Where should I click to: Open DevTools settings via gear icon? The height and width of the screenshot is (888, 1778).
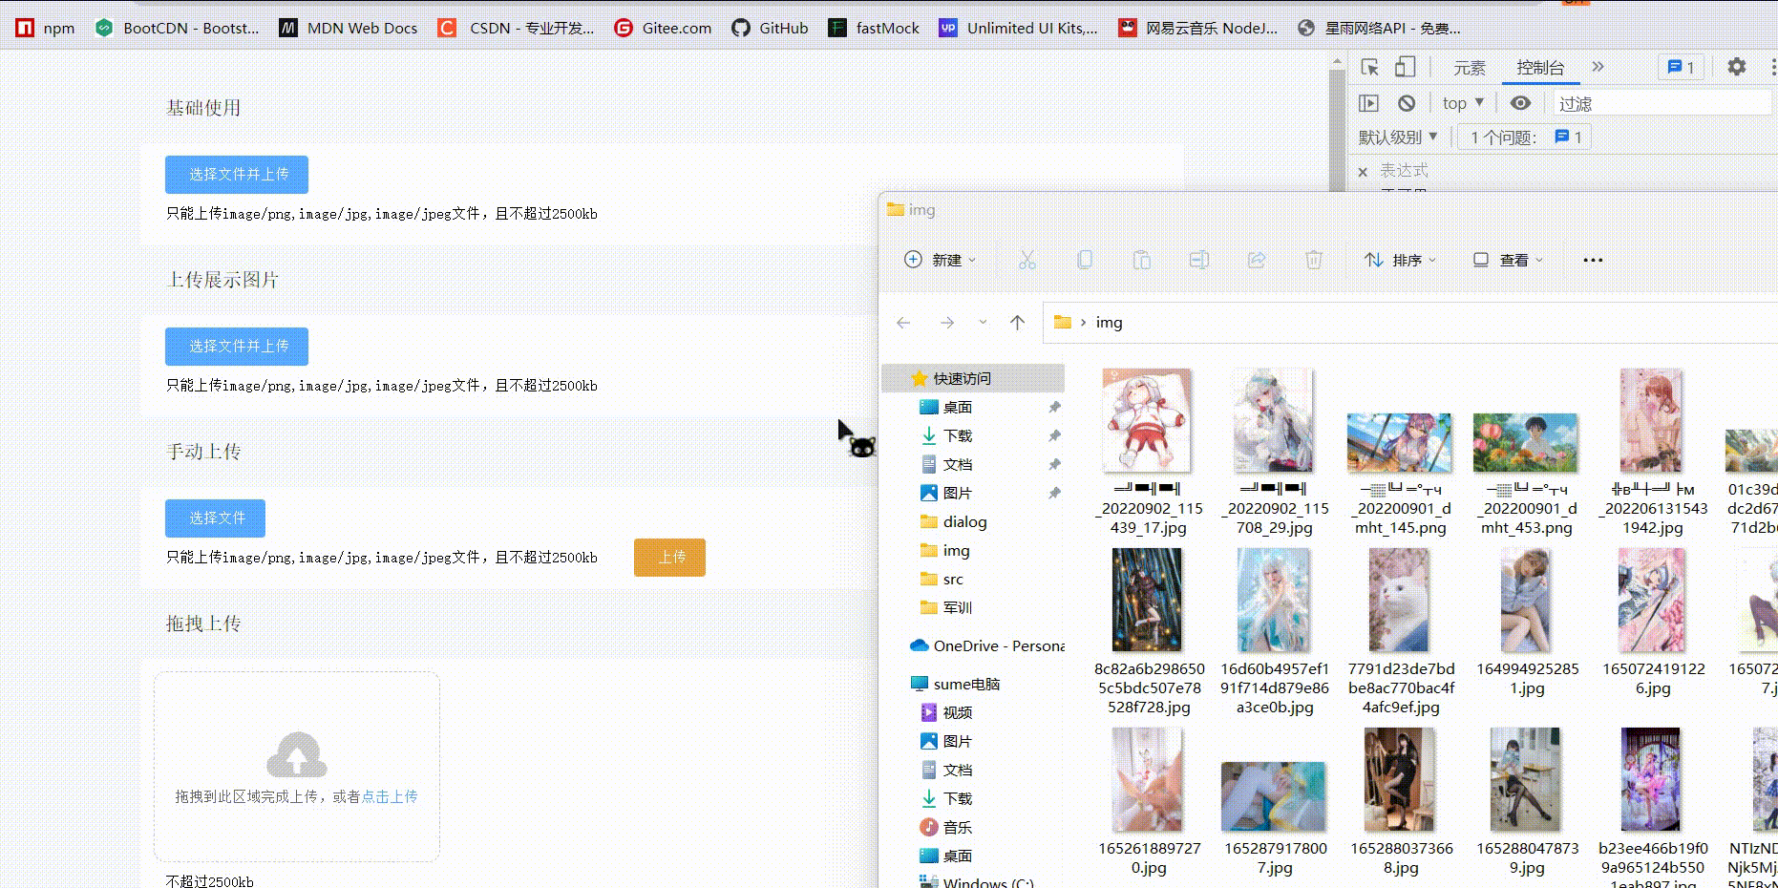click(1737, 67)
